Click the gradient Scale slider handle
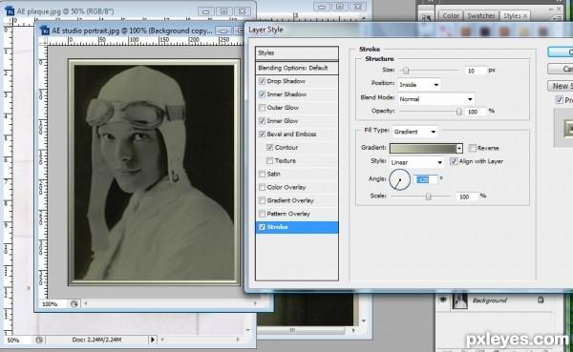The image size is (573, 352). (x=428, y=197)
